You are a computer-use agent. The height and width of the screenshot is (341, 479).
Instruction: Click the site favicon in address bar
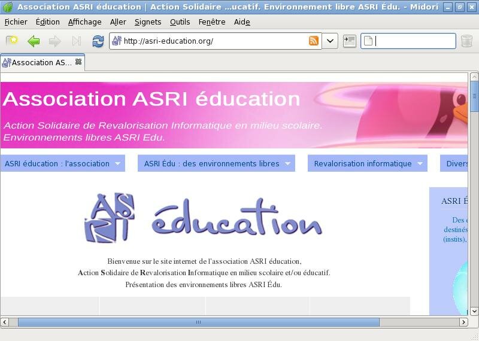click(x=117, y=41)
